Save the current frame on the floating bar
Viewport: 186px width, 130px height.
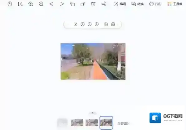pos(106,24)
